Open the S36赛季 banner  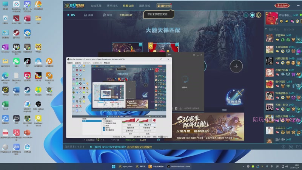click(208, 127)
